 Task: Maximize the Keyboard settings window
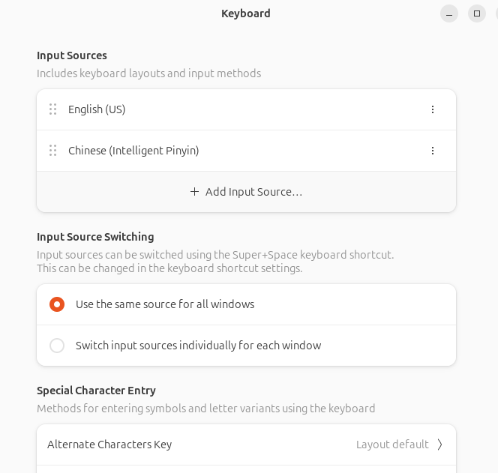point(477,13)
